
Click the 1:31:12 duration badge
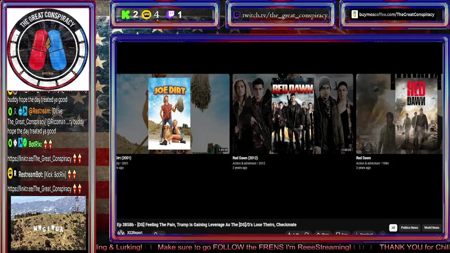point(223,150)
